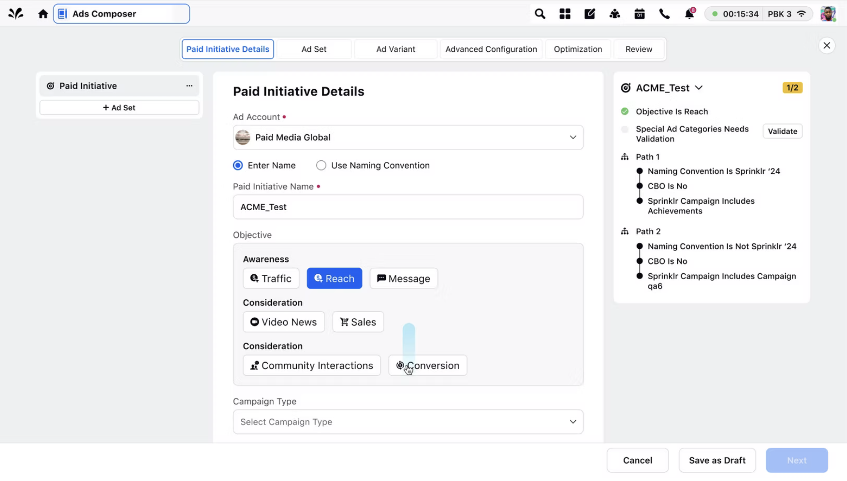
Task: Click the compose edit pencil icon
Action: pyautogui.click(x=590, y=14)
